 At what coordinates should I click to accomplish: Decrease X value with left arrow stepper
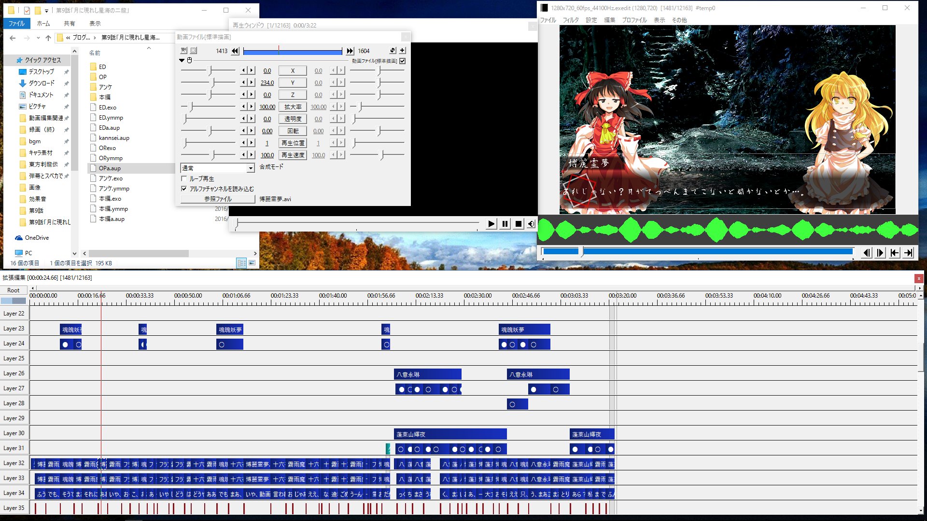(244, 70)
